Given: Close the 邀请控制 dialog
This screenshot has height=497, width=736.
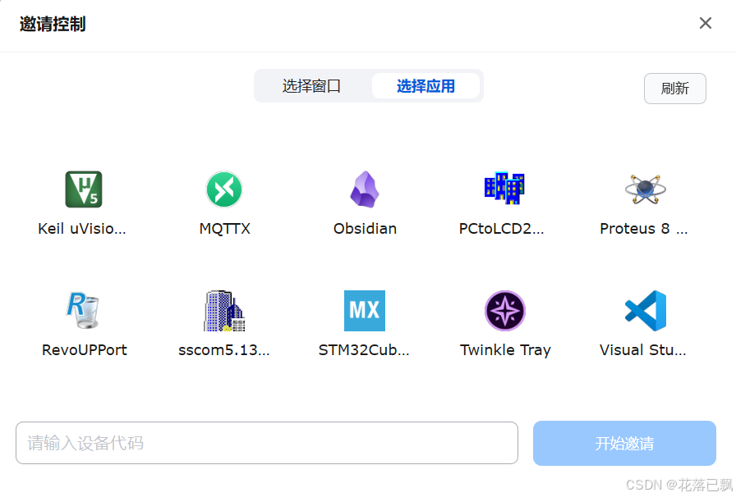Looking at the screenshot, I should coord(705,23).
